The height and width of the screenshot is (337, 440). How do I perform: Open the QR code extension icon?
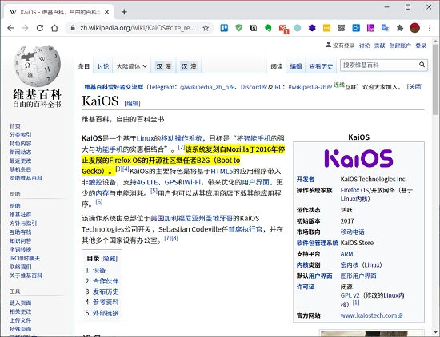[x=342, y=28]
